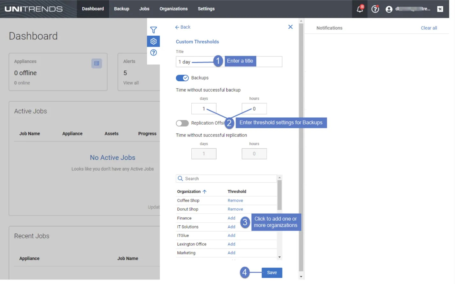Click the help icon in top bar
The image size is (455, 284).
click(375, 9)
